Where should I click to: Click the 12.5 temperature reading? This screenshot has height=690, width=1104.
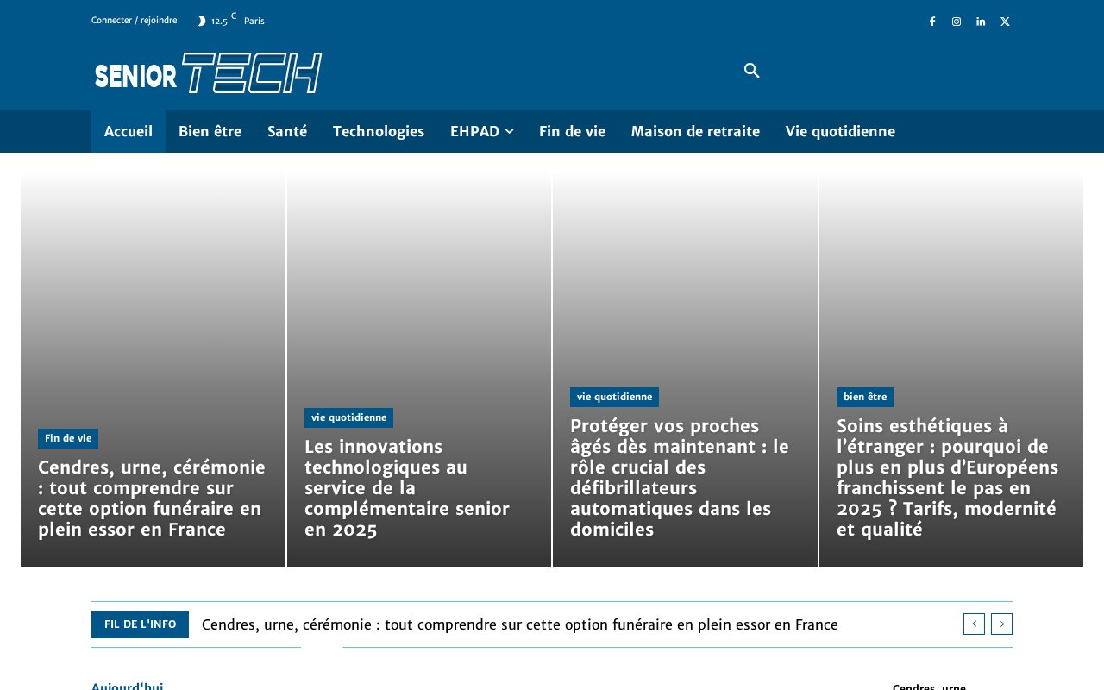pyautogui.click(x=219, y=22)
